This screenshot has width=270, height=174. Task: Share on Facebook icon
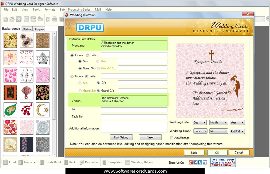click(196, 162)
